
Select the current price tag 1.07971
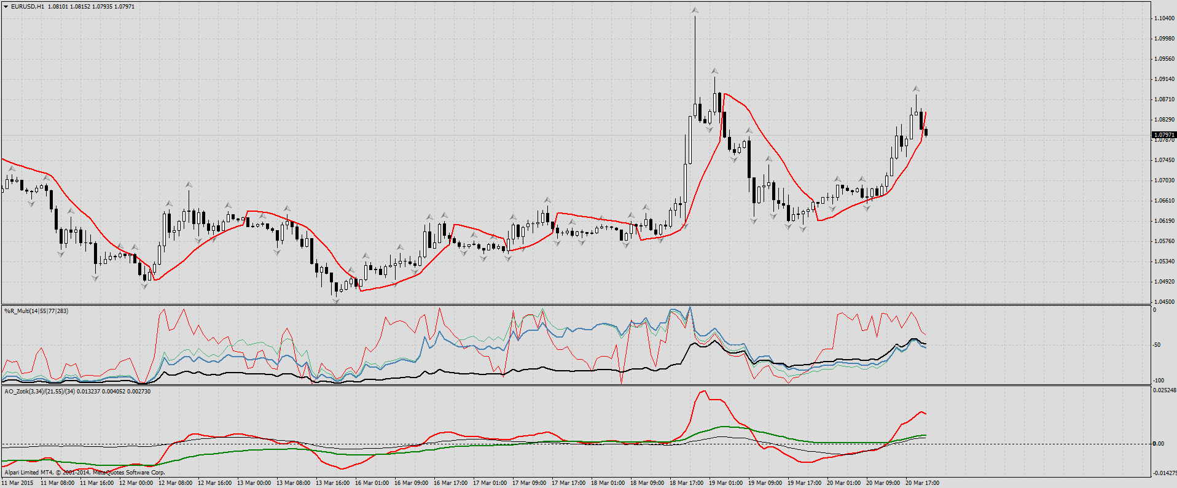point(1164,134)
